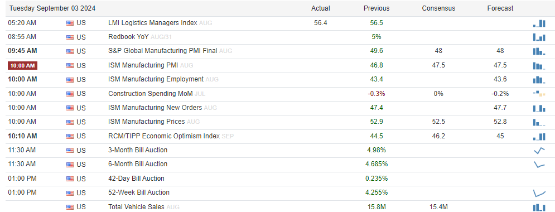Click US flag in LMI Logistics row
The image size is (555, 212).
(70, 23)
